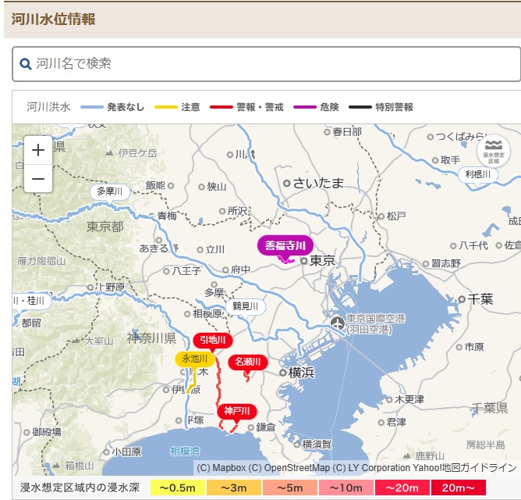
Task: Click the map zoom out minus button
Action: tap(38, 179)
